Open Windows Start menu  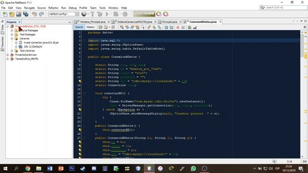click(5, 169)
